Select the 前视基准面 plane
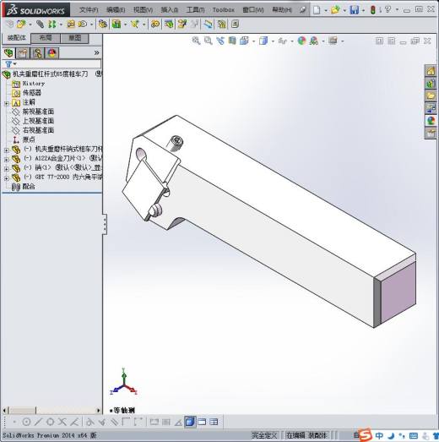 tap(38, 112)
